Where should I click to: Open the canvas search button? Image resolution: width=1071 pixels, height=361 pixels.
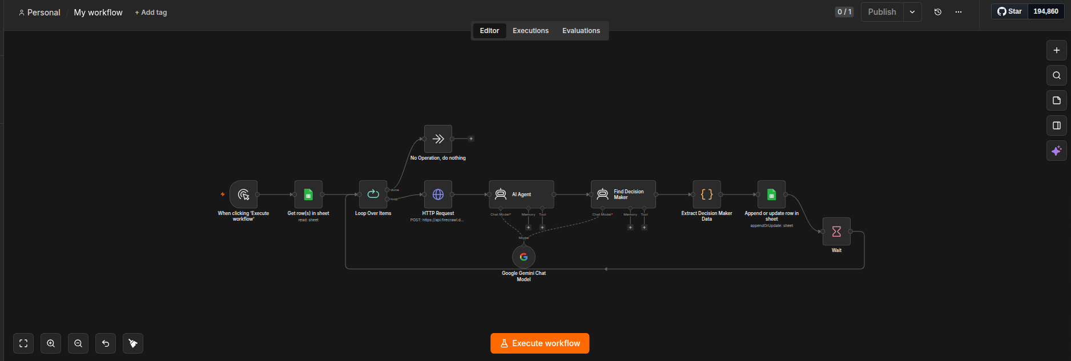tap(1056, 75)
